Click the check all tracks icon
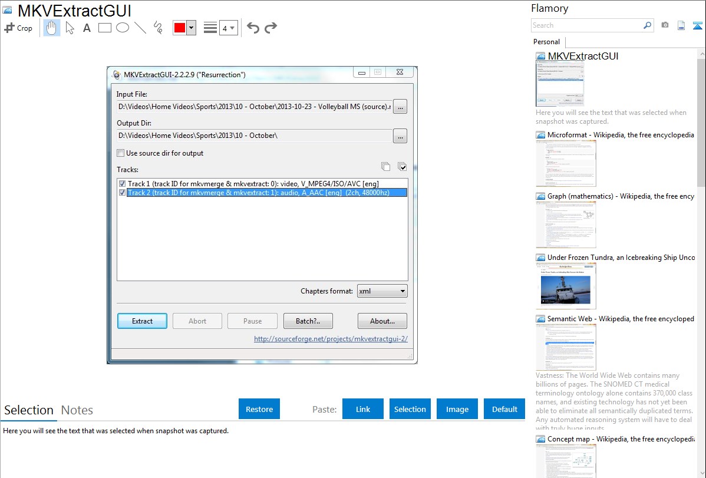706x478 pixels. (x=403, y=167)
